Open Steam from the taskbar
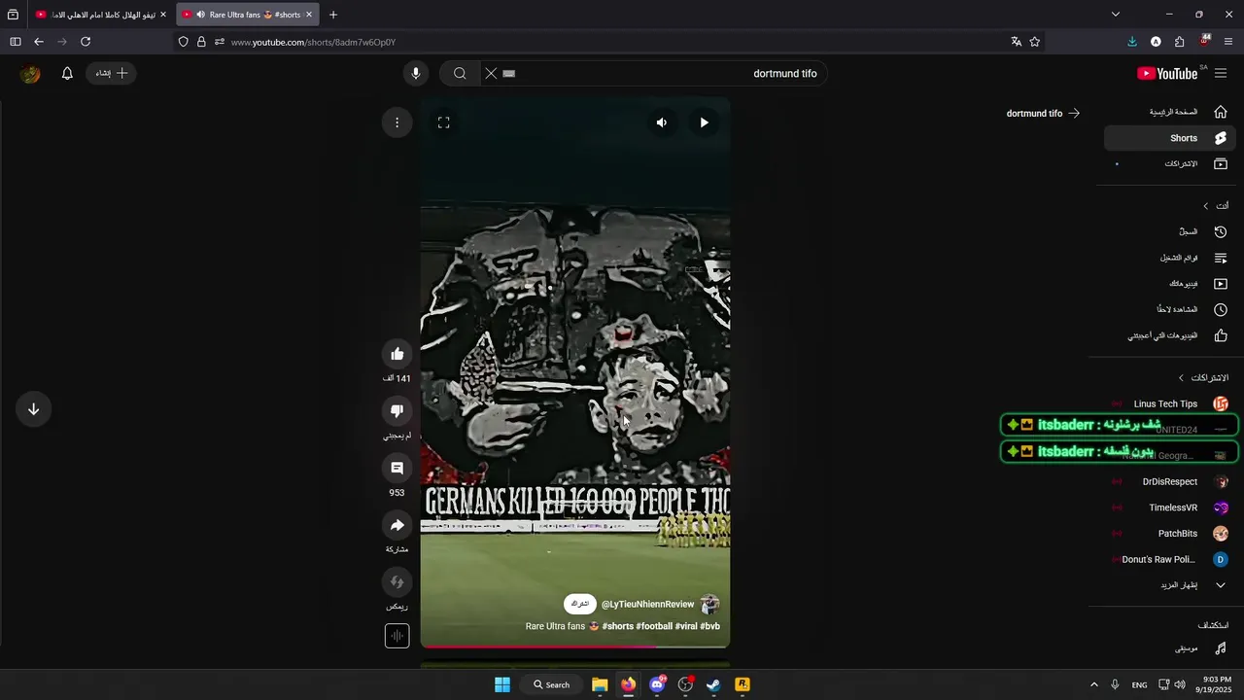Viewport: 1244px width, 700px height. tap(713, 684)
